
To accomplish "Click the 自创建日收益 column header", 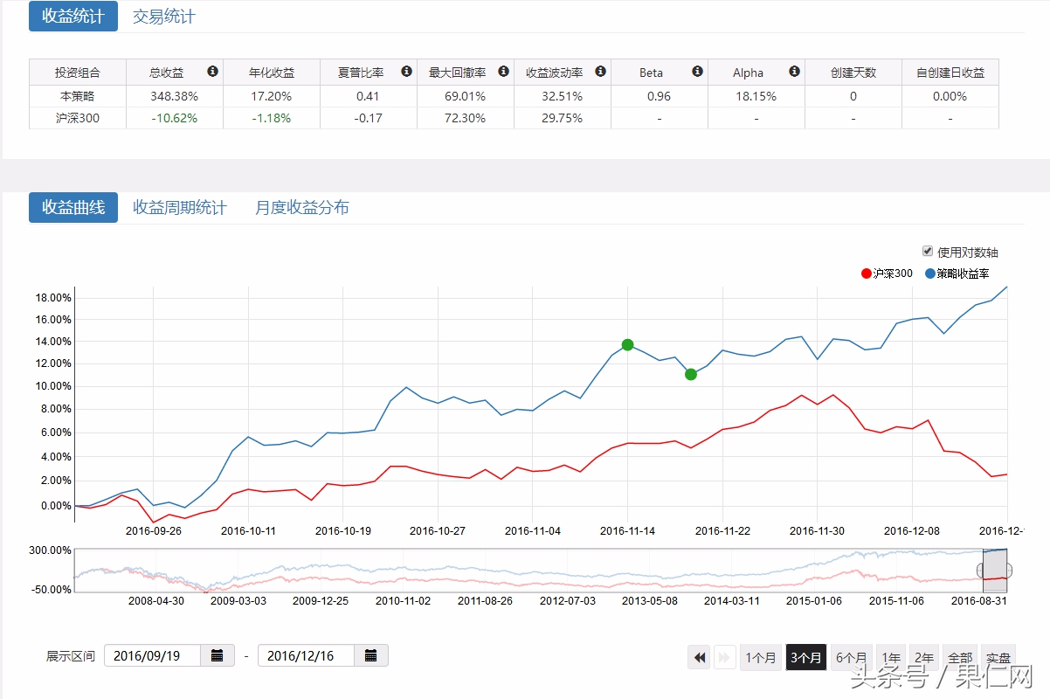I will tap(950, 73).
